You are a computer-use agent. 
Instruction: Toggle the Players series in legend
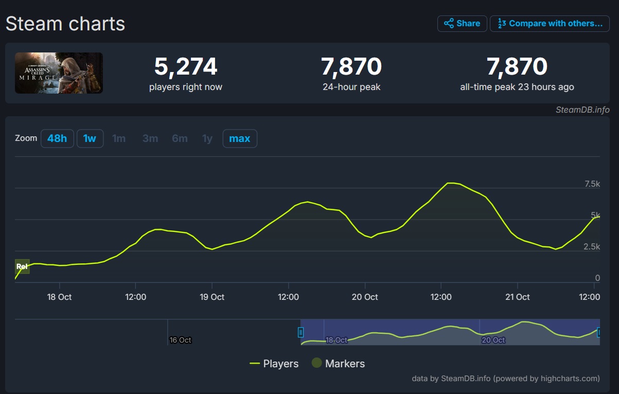click(x=274, y=364)
